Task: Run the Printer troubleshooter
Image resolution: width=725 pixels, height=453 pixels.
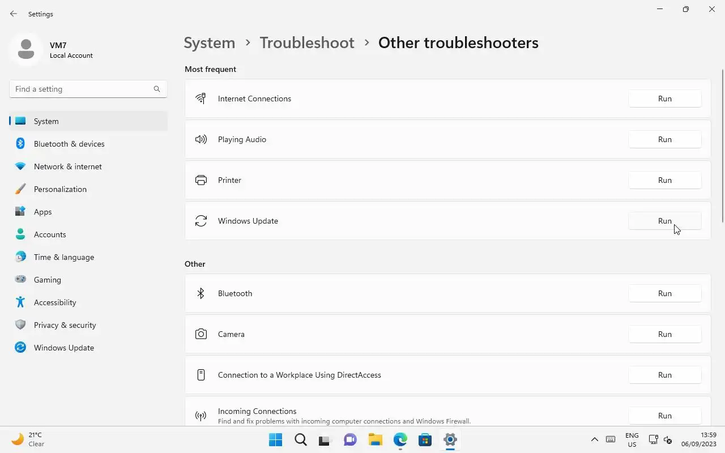Action: (x=665, y=180)
